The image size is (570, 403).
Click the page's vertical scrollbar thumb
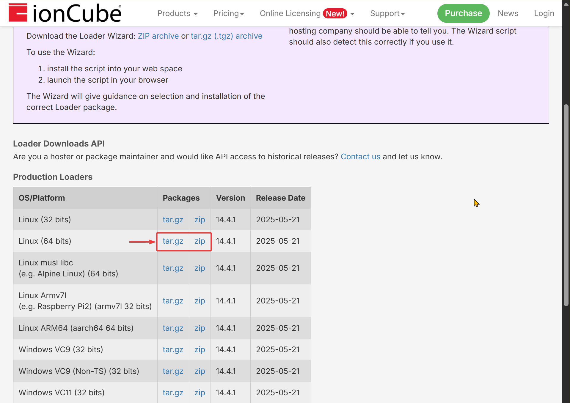click(x=566, y=205)
